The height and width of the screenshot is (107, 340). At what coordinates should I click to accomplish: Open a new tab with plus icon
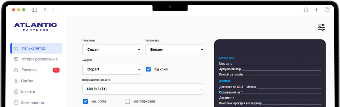(316, 10)
